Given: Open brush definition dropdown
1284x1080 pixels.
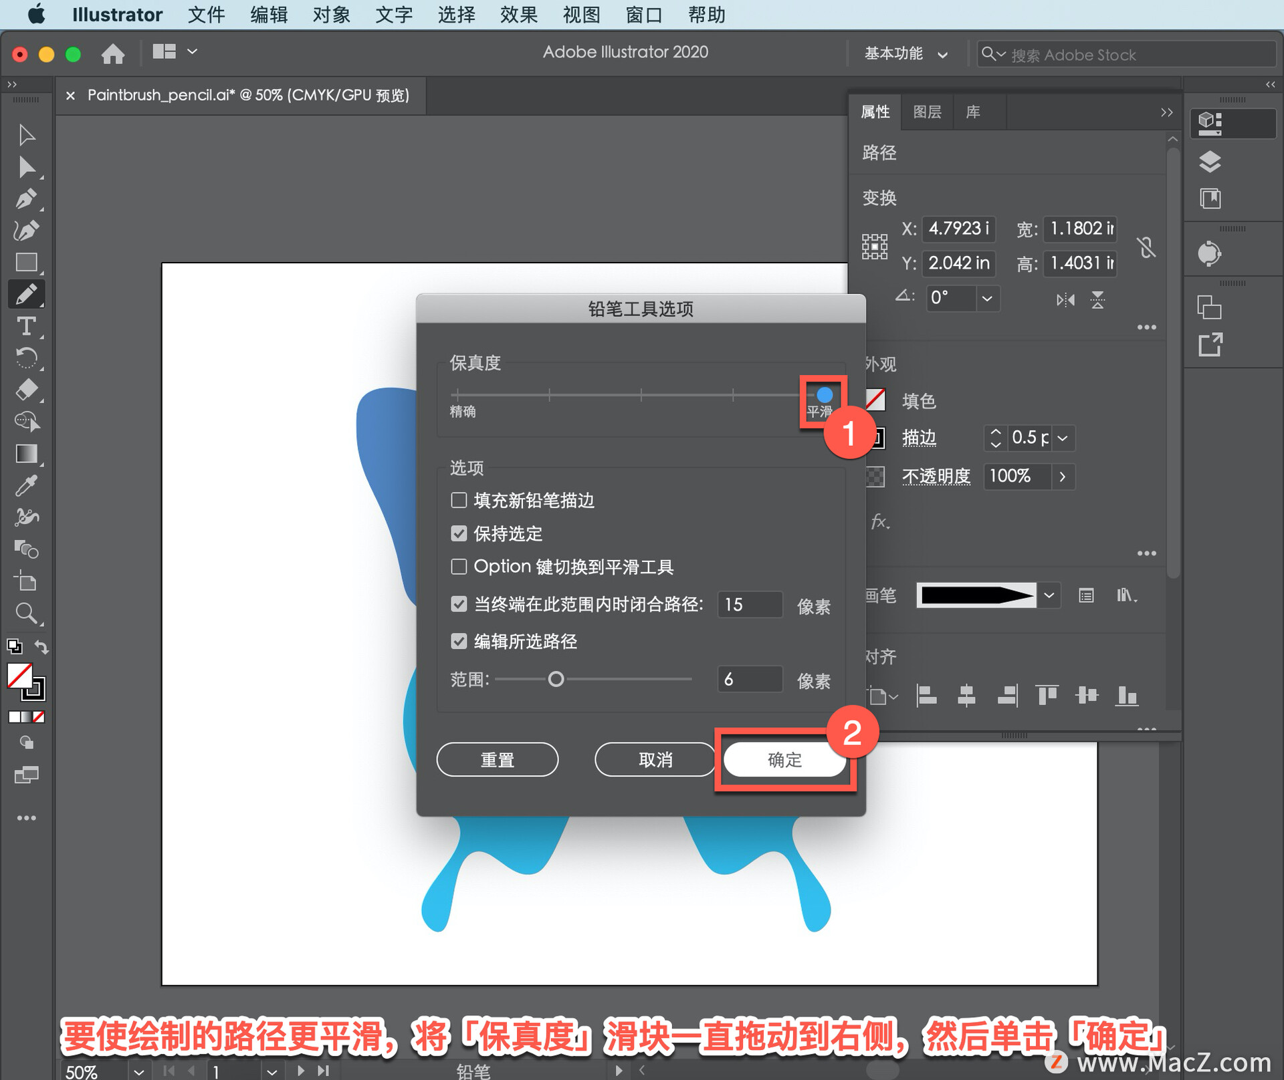Looking at the screenshot, I should [x=1049, y=595].
